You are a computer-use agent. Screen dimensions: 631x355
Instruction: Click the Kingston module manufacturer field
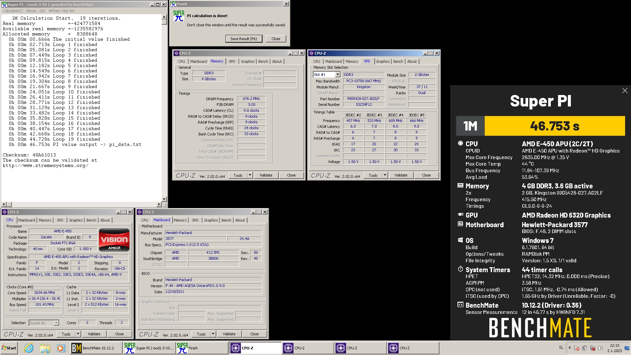(x=364, y=87)
